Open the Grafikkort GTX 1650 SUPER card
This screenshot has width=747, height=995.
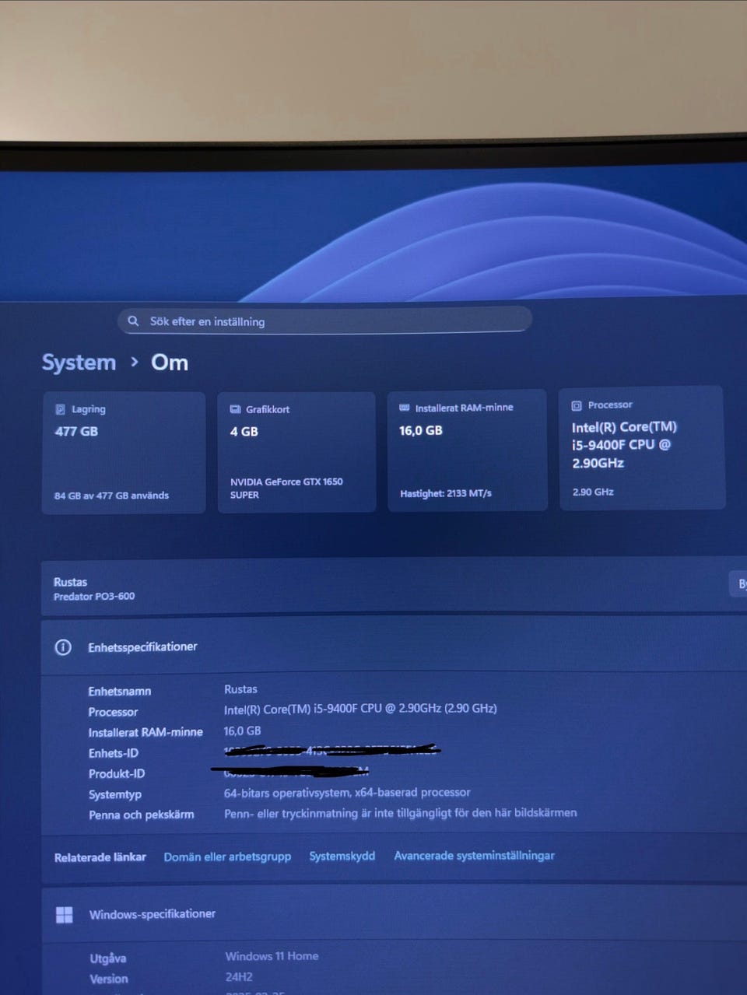point(296,452)
